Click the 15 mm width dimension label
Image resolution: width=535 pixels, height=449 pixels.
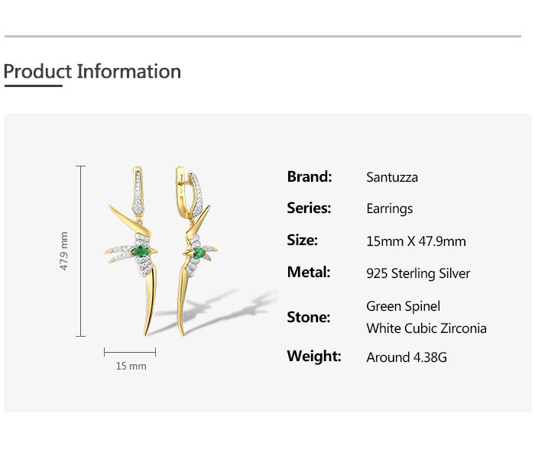(x=131, y=367)
